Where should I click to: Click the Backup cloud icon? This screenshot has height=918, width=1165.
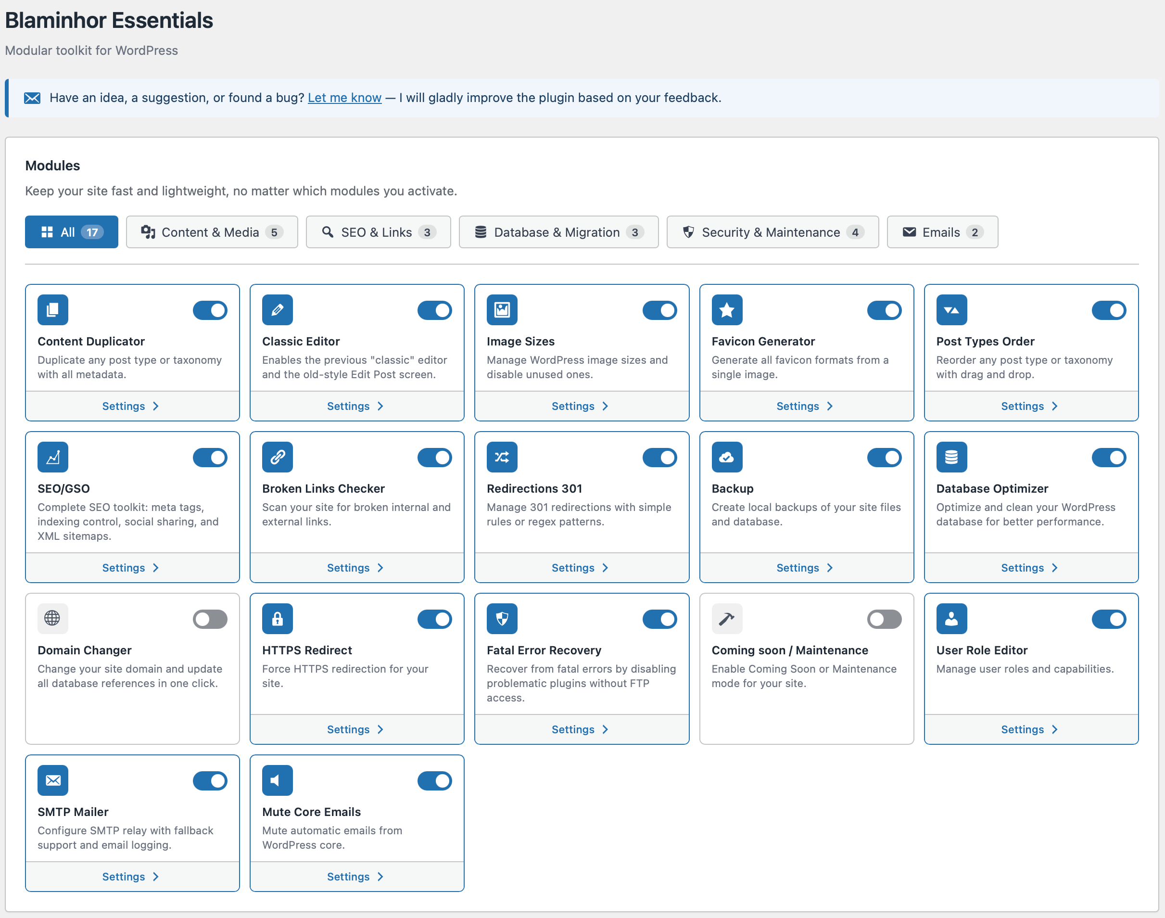[726, 457]
